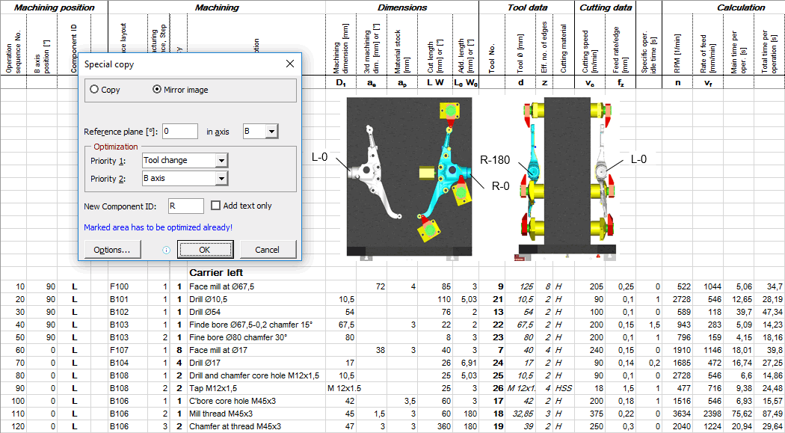Click the info icon beside Options

(166, 250)
